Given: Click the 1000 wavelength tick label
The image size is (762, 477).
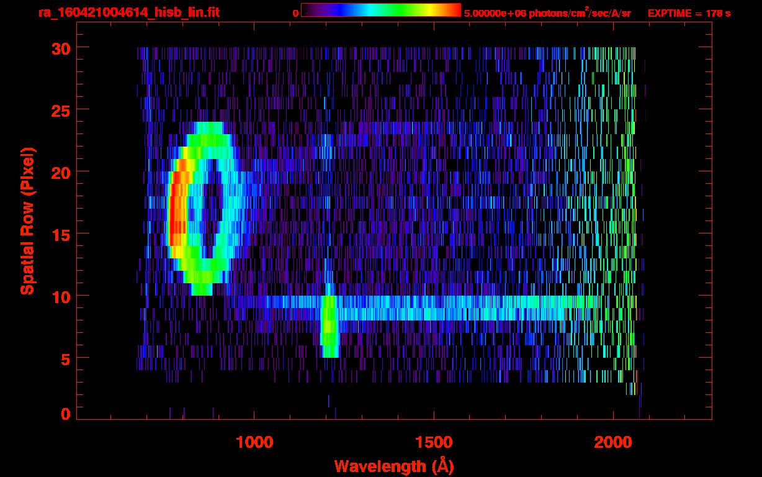Looking at the screenshot, I should pos(254,442).
